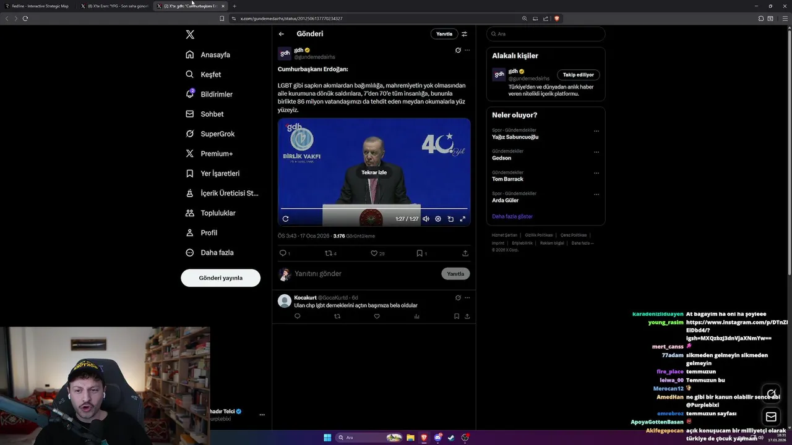Click the Yanıtla button in post header
The image size is (792, 445).
(444, 34)
